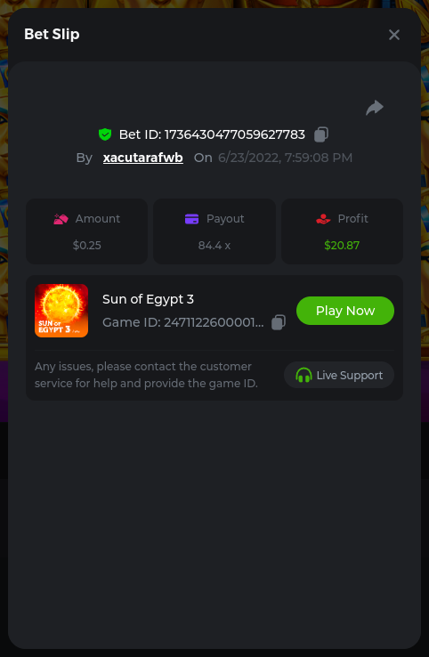This screenshot has height=657, width=429.
Task: Click the red Profit hand icon
Action: pyautogui.click(x=323, y=219)
